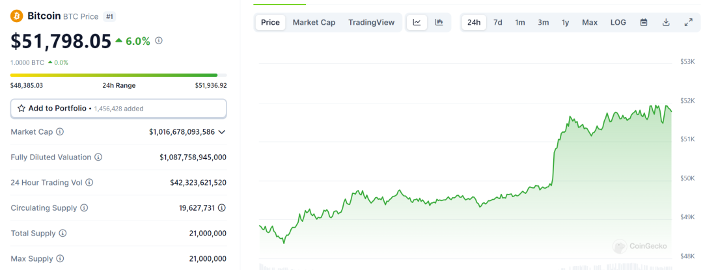This screenshot has height=270, width=703.
Task: Click valuation value $1,087,758,945,000
Action: point(193,157)
